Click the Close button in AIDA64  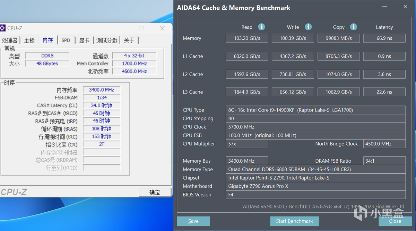pos(395,221)
